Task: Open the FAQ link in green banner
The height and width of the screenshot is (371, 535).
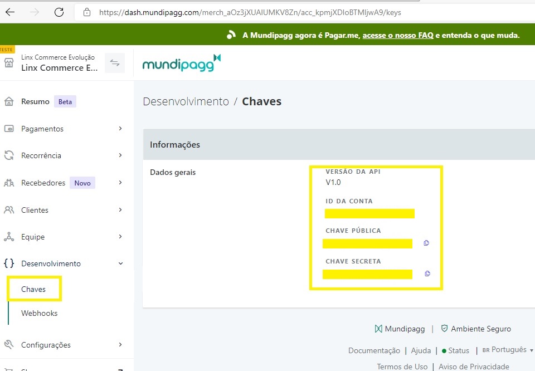Action: click(x=398, y=35)
